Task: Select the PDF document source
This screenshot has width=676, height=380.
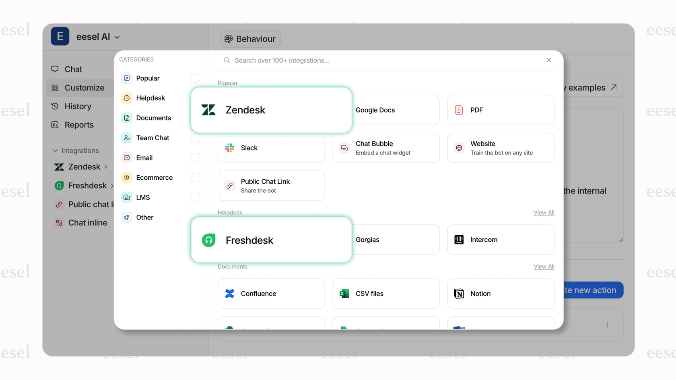Action: click(x=500, y=110)
